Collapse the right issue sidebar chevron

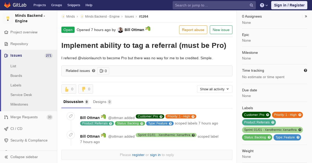[x=306, y=16]
